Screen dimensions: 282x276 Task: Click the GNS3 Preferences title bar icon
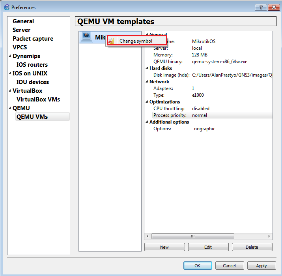[x=7, y=7]
